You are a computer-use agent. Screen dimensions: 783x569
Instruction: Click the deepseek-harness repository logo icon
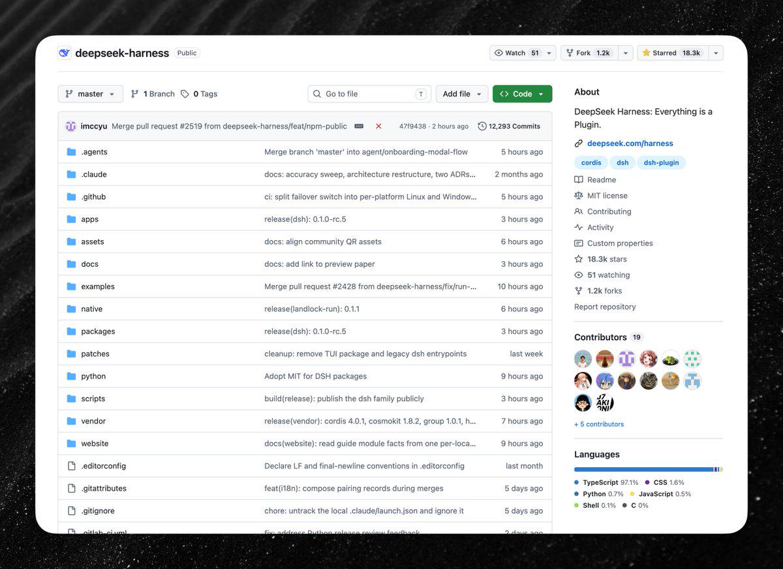(64, 53)
